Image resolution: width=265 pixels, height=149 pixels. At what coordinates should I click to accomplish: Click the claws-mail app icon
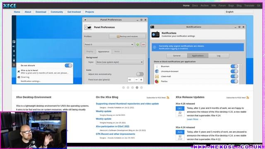pos(157,76)
